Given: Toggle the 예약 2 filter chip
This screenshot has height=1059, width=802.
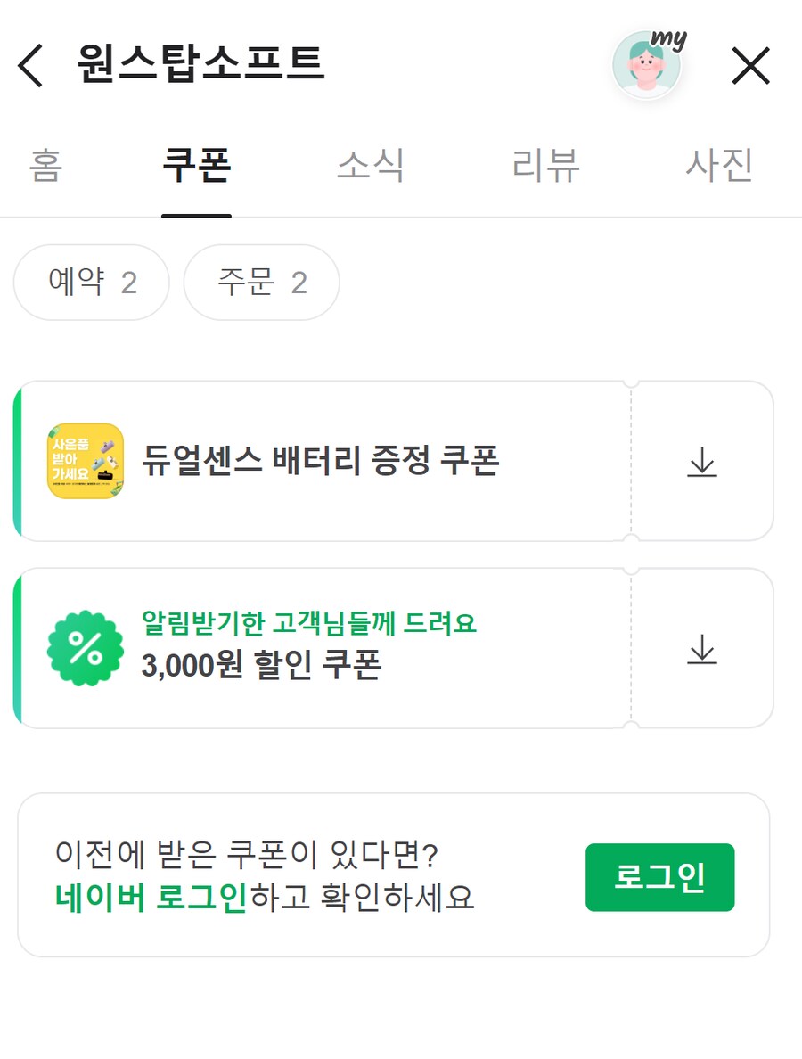Looking at the screenshot, I should 89,283.
